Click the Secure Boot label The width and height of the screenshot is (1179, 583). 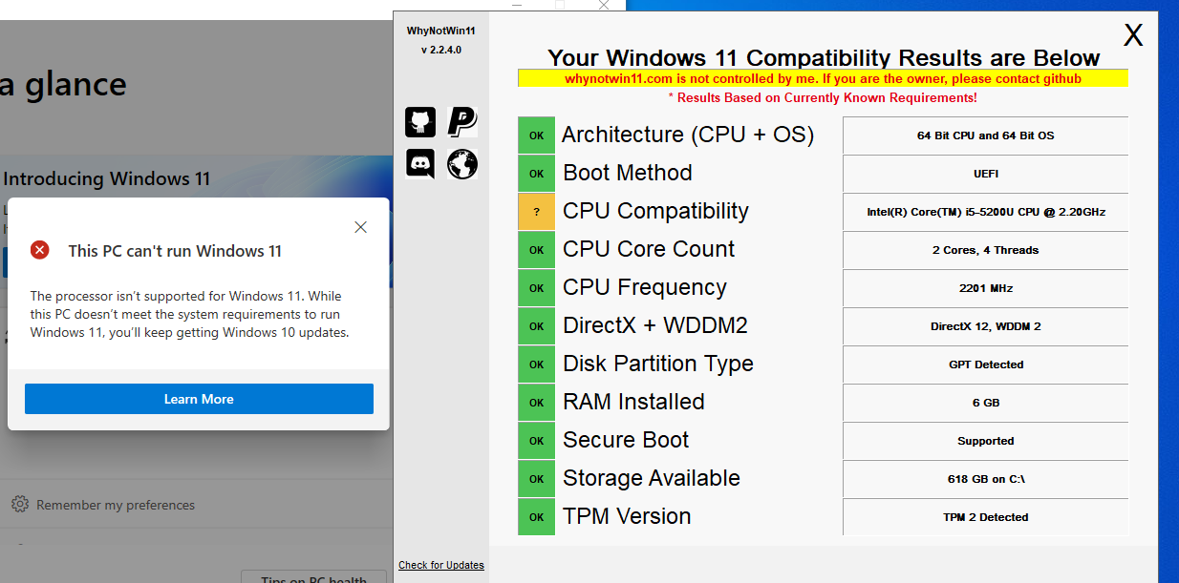point(626,440)
